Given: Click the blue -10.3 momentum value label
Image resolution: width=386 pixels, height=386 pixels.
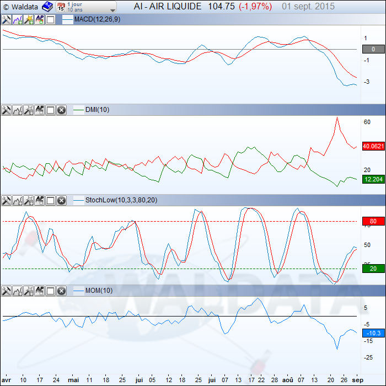Looking at the screenshot, I should [373, 333].
